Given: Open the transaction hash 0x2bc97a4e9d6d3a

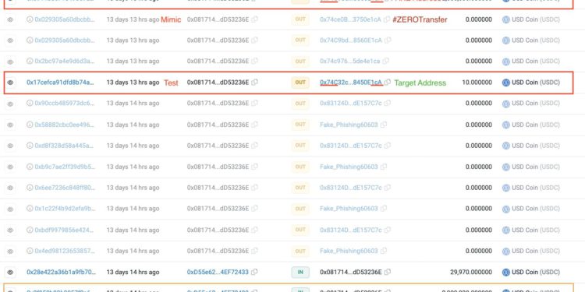Looking at the screenshot, I should [x=65, y=61].
